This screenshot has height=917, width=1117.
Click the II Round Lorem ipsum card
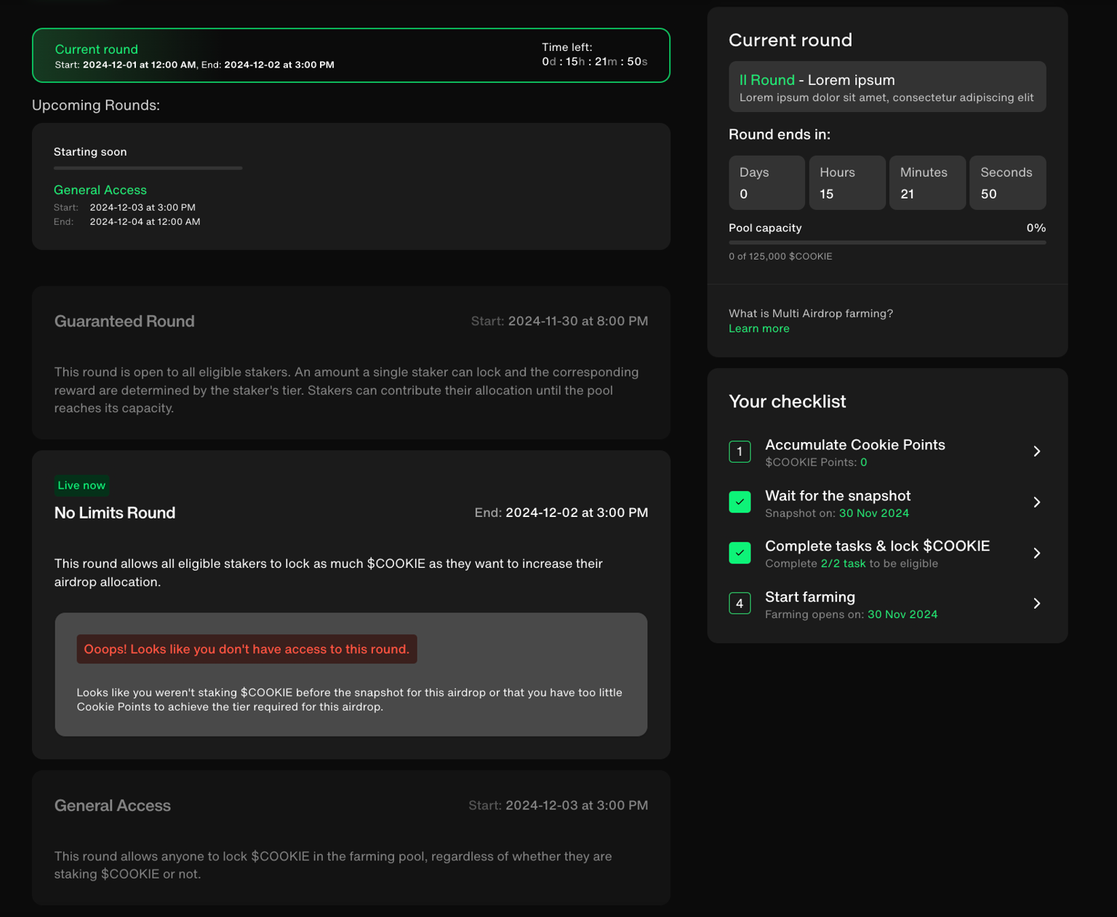886,87
